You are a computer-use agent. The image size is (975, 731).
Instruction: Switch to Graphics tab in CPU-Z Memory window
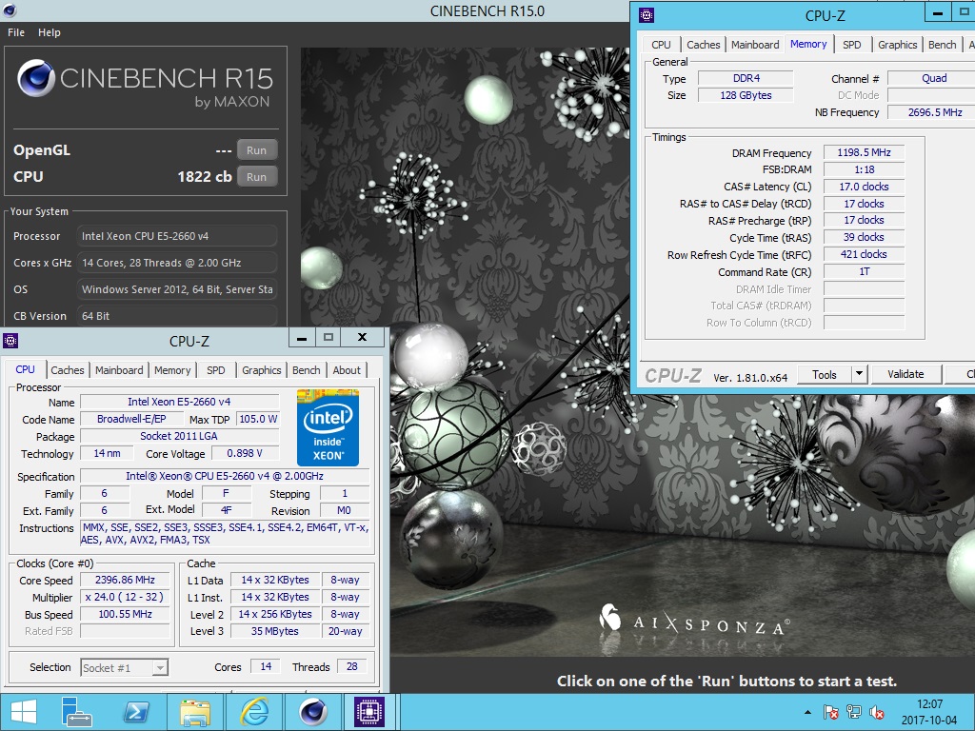point(897,45)
